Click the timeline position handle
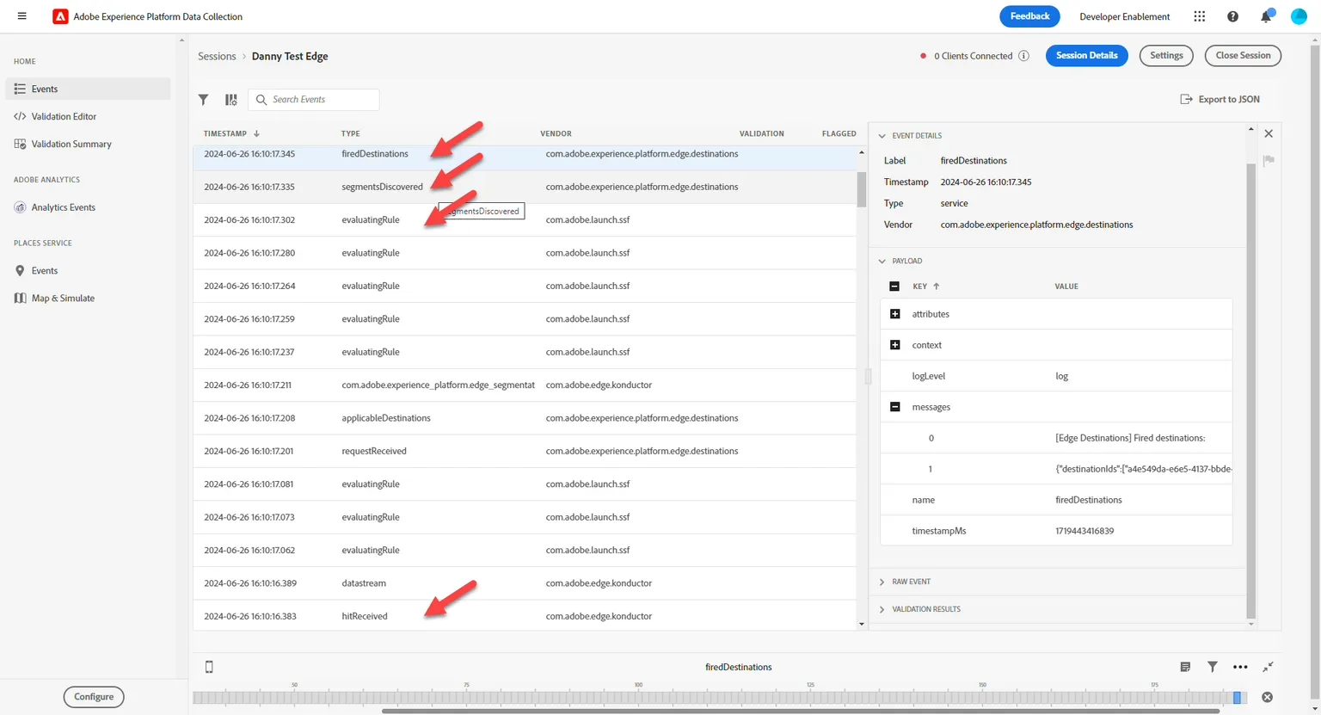 pyautogui.click(x=1238, y=697)
